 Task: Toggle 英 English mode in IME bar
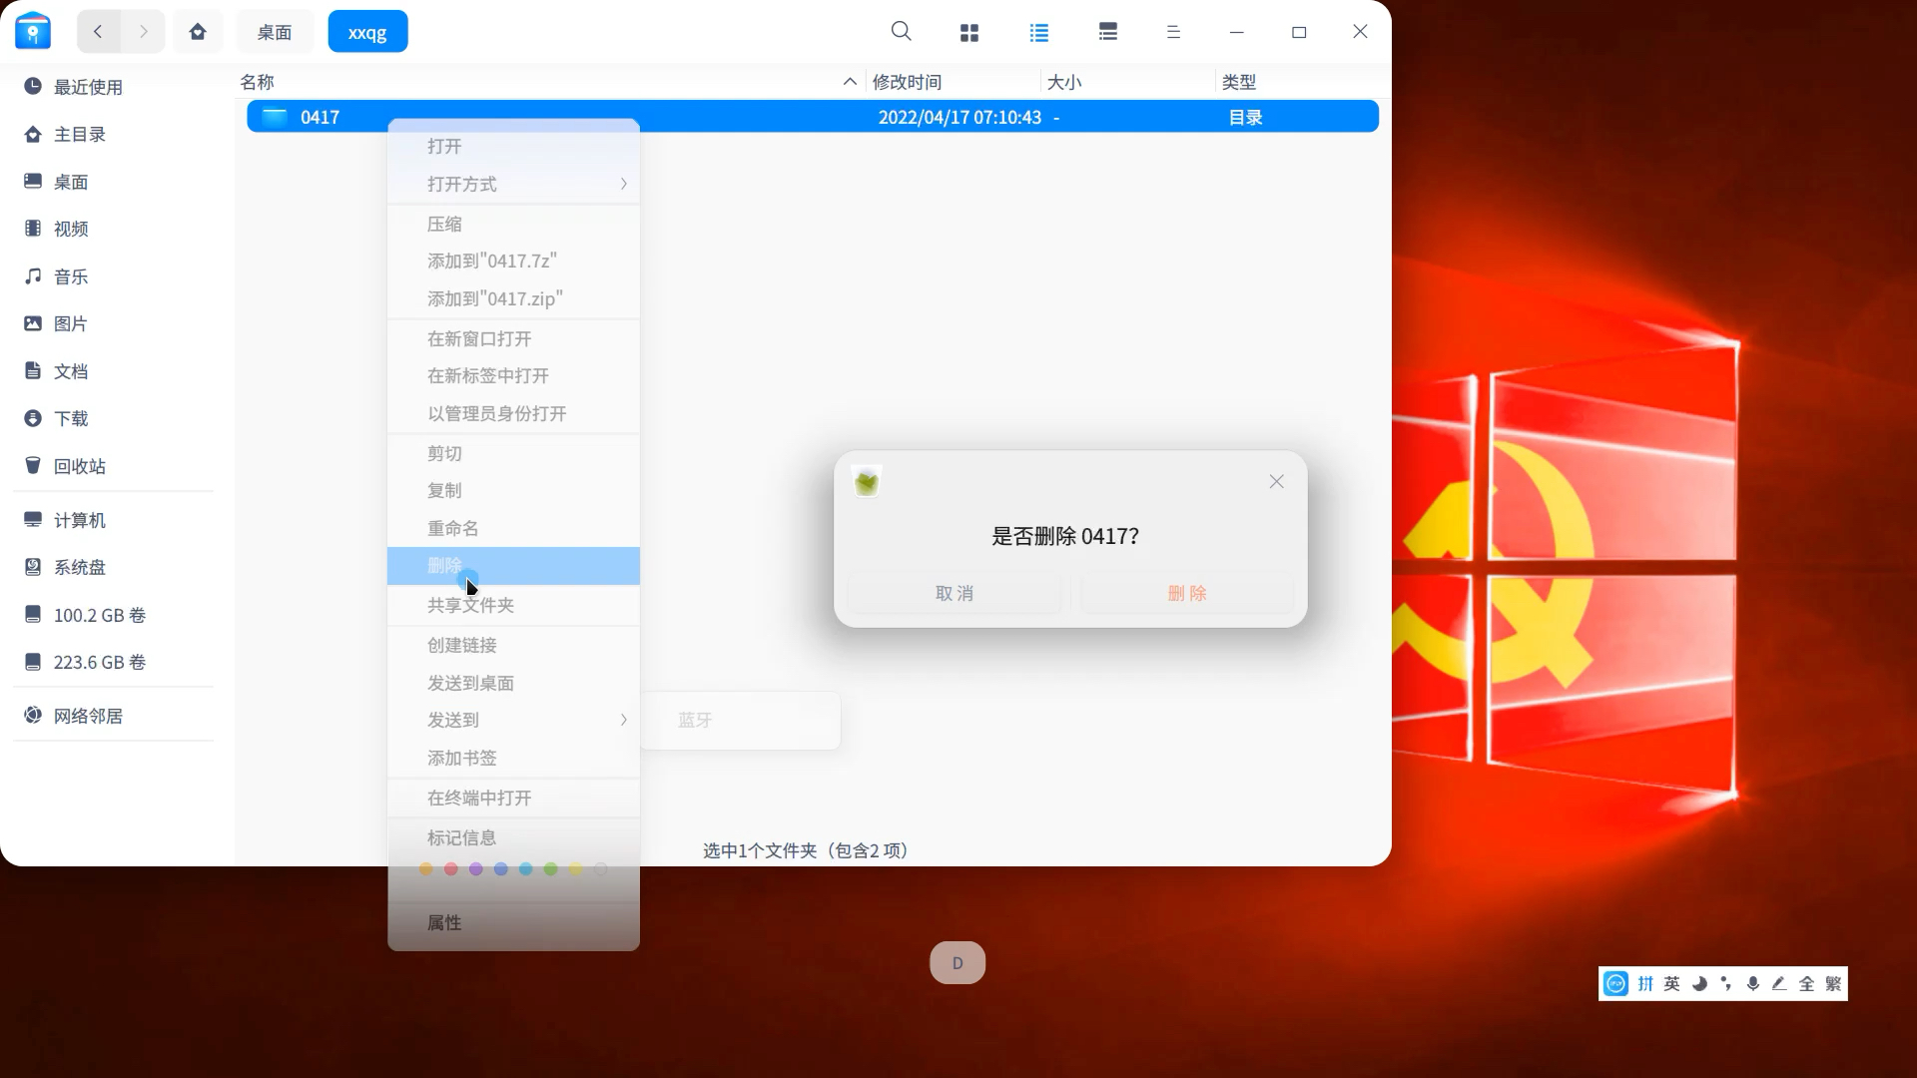tap(1672, 984)
